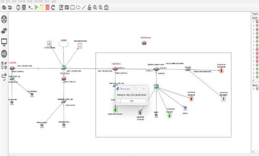The height and width of the screenshot is (156, 259).
Task: Select the Insert a picture tool
Action: [67, 8]
